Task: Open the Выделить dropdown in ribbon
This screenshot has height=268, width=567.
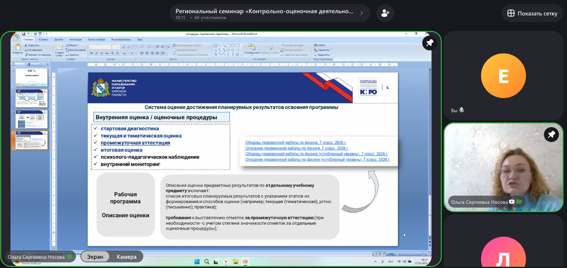Action: tap(324, 55)
